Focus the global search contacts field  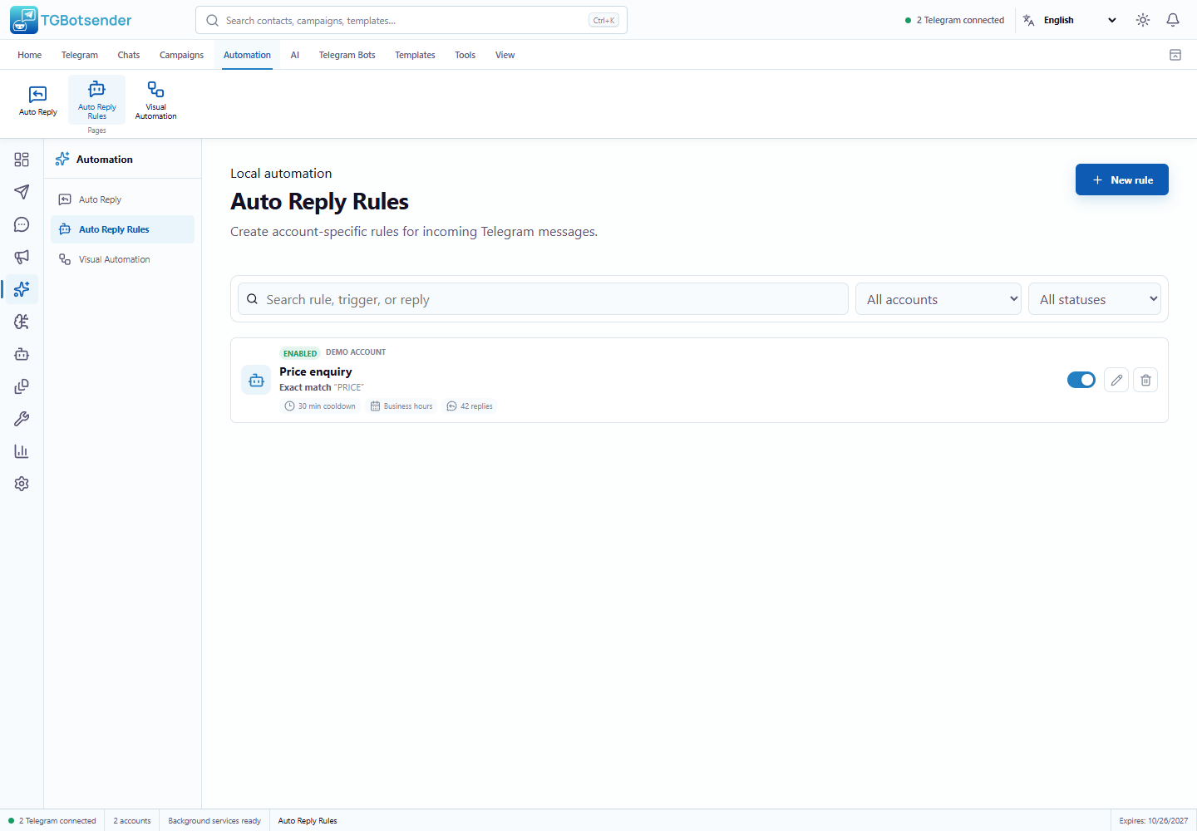(411, 20)
